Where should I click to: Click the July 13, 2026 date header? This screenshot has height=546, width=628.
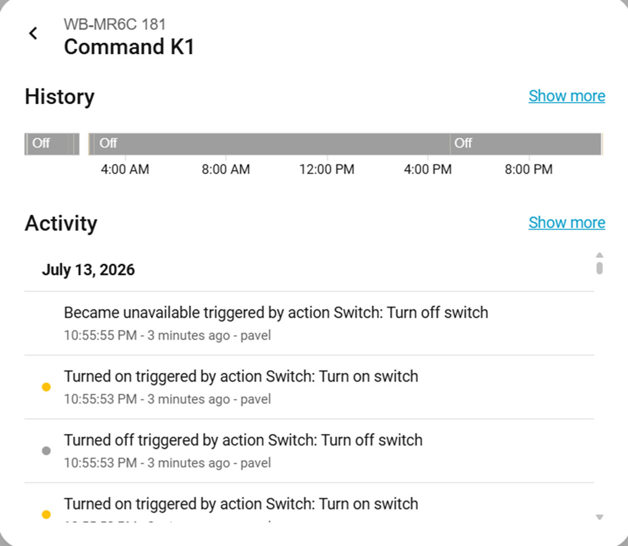(88, 270)
